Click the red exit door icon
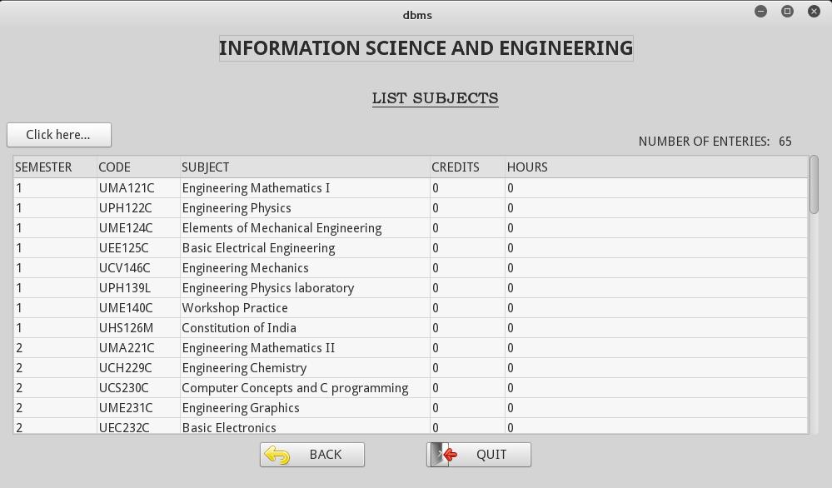This screenshot has width=832, height=488. 444,455
